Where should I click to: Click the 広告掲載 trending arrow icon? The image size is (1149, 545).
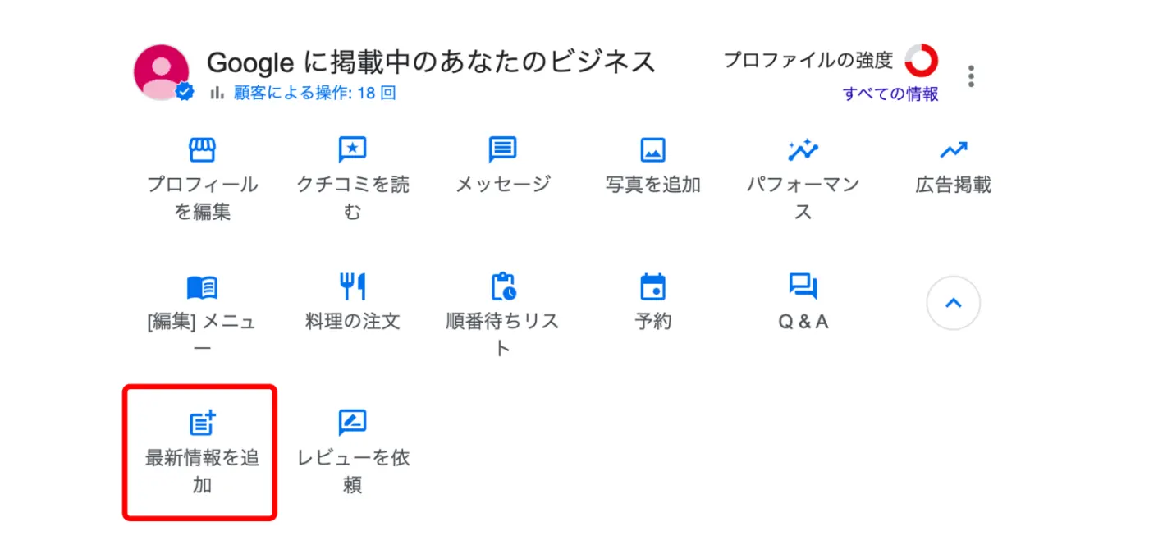coord(953,149)
